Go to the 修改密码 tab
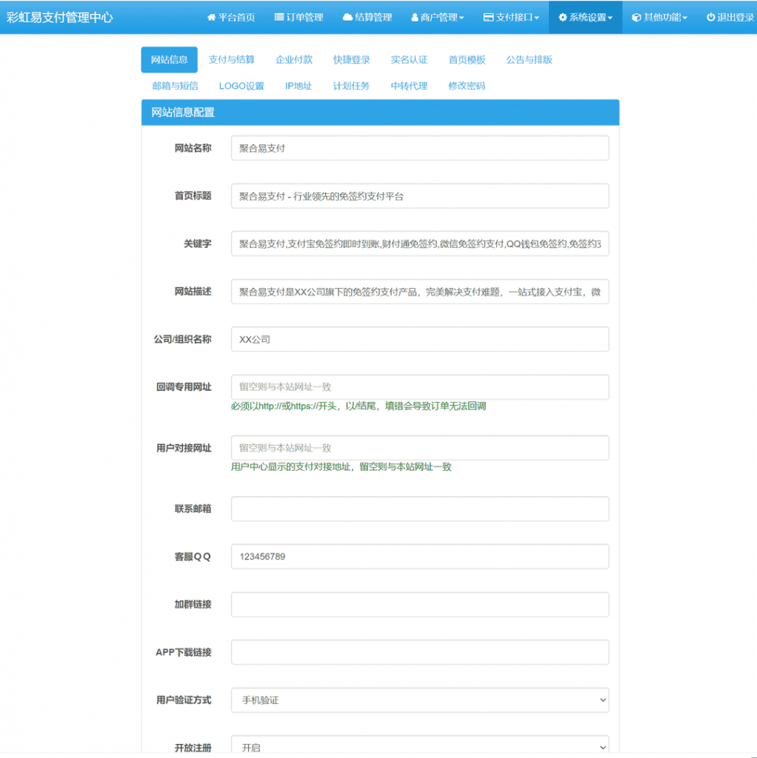757x758 pixels. tap(467, 86)
